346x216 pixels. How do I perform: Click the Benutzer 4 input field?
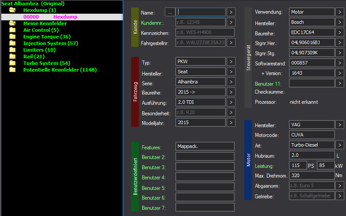click(x=205, y=177)
